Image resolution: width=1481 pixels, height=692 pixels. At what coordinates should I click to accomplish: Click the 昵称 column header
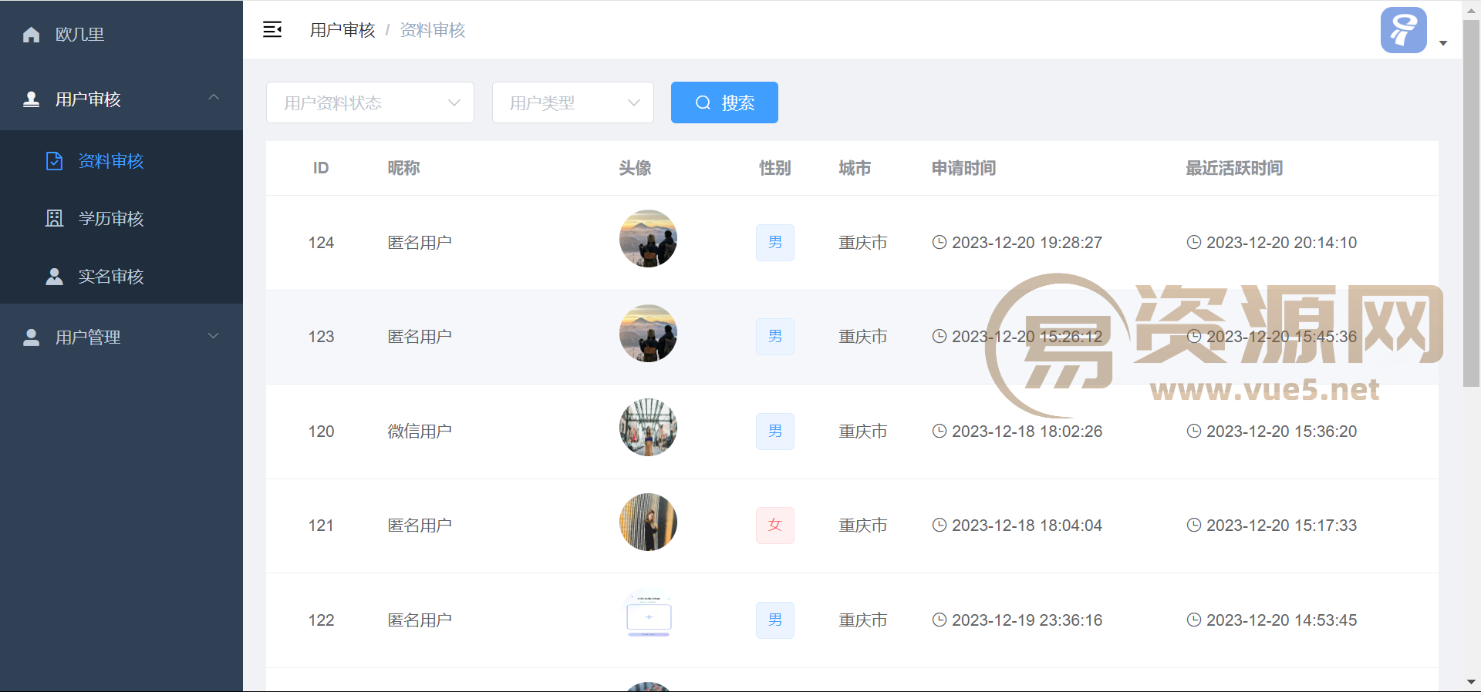403,168
